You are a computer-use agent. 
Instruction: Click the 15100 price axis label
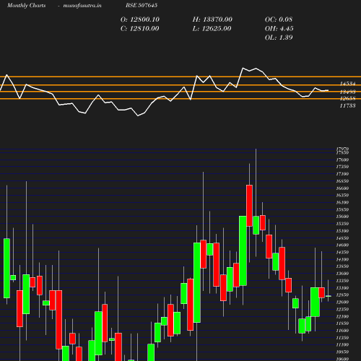pos(342,231)
